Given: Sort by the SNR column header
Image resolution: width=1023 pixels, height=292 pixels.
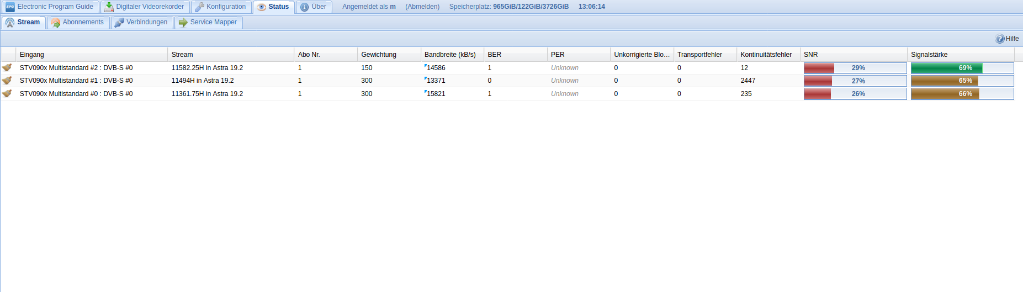Looking at the screenshot, I should pos(854,55).
